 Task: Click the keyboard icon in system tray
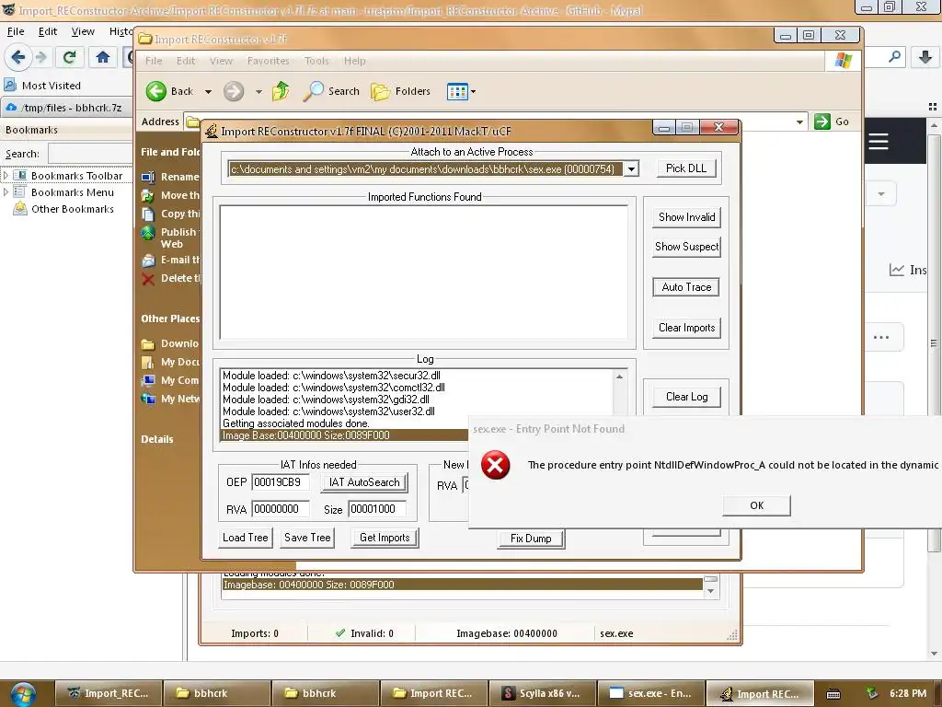click(x=833, y=694)
